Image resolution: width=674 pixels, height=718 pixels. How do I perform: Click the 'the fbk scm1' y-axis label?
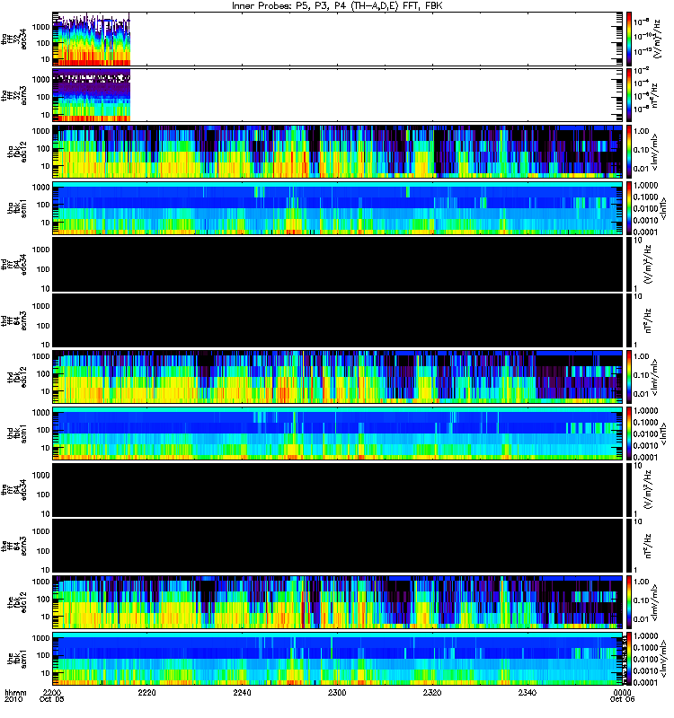pyautogui.click(x=17, y=659)
